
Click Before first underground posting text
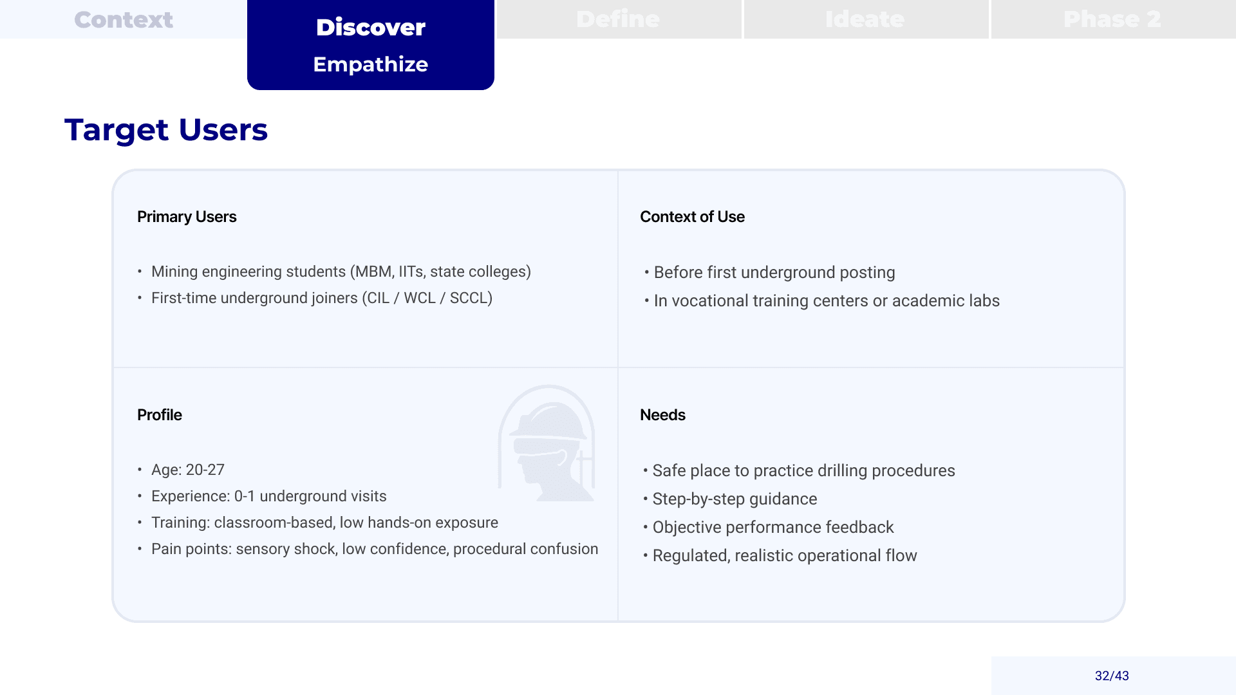pyautogui.click(x=774, y=272)
